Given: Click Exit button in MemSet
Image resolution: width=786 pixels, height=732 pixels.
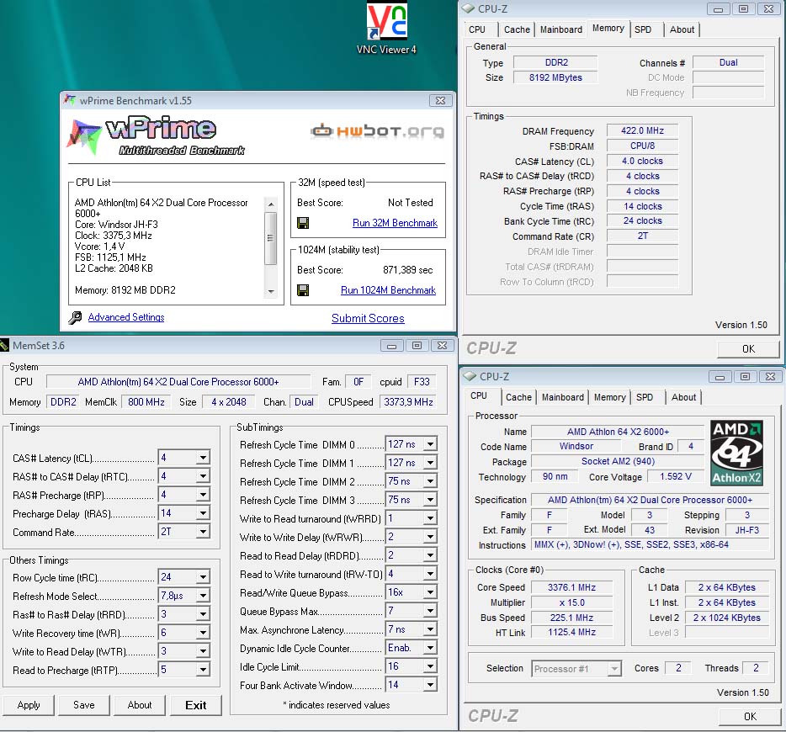Looking at the screenshot, I should coord(195,705).
